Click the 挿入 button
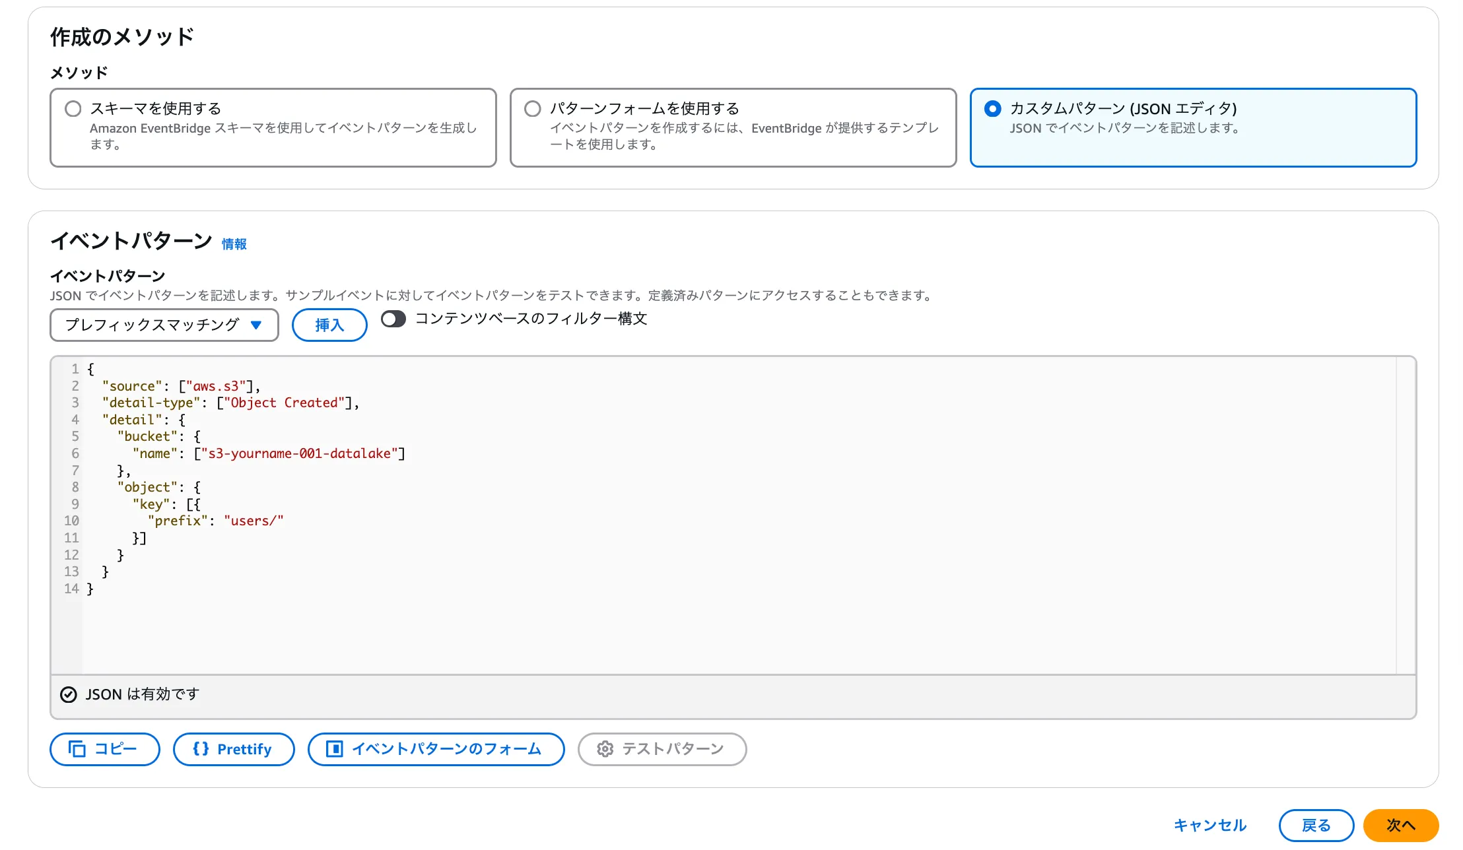Image resolution: width=1463 pixels, height=850 pixels. pyautogui.click(x=329, y=325)
